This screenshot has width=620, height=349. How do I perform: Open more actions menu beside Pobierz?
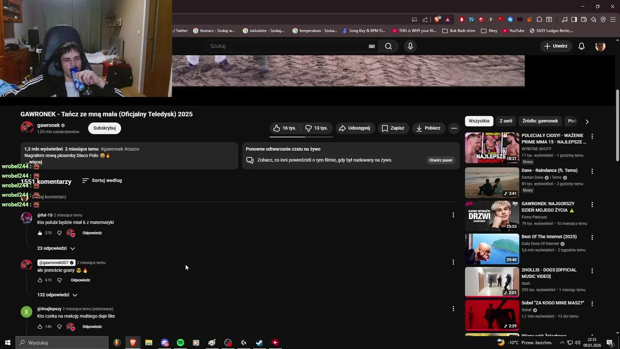pyautogui.click(x=454, y=128)
